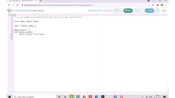The image size is (175, 98).
Task: Click the address bar URL
Action: pos(58,5)
